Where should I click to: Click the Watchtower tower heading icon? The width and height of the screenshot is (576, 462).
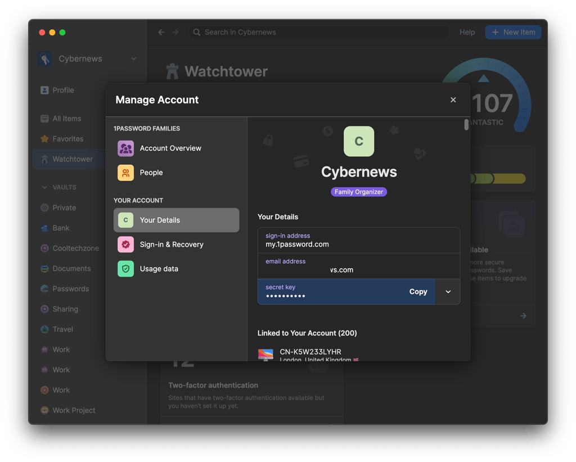tap(172, 71)
